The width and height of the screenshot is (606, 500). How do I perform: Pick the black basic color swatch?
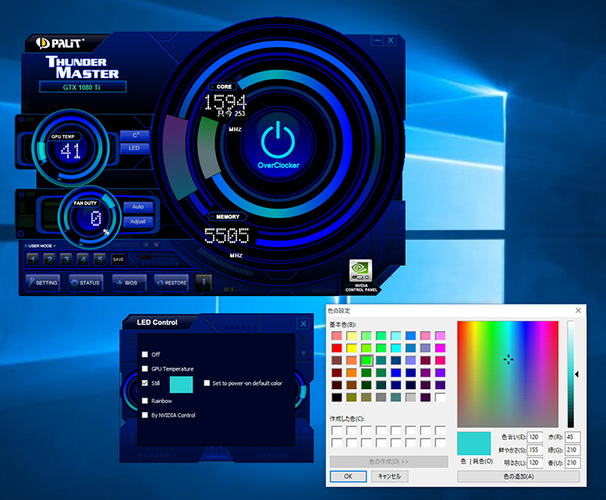(x=336, y=397)
